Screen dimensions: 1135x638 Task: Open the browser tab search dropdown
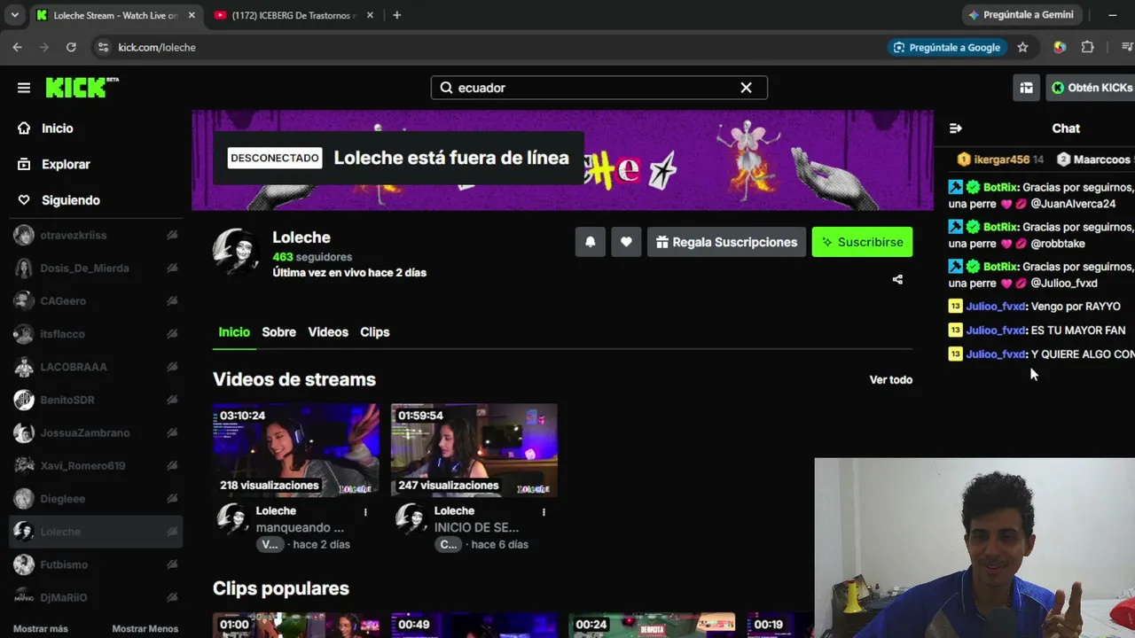coord(14,15)
